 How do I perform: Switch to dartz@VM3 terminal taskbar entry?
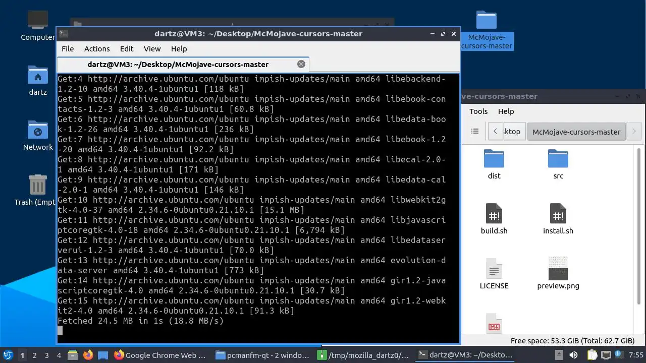(x=466, y=355)
